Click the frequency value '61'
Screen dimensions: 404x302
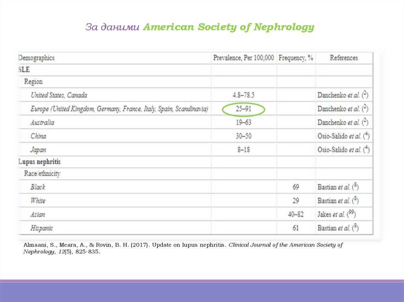click(x=296, y=228)
